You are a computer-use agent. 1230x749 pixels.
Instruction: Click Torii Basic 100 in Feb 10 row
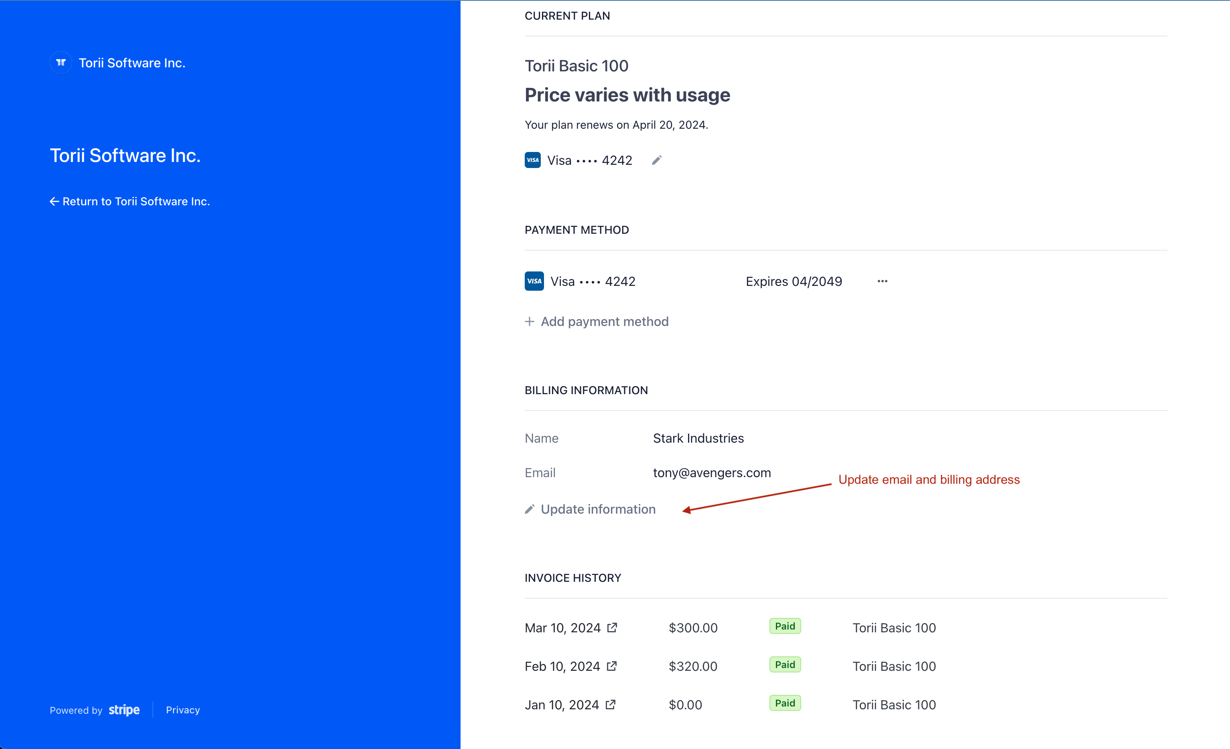(x=894, y=666)
